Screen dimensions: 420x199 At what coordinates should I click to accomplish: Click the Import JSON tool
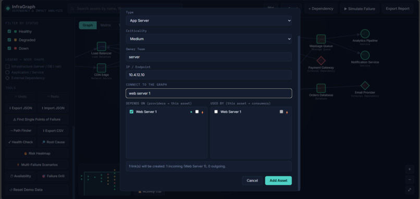click(53, 108)
